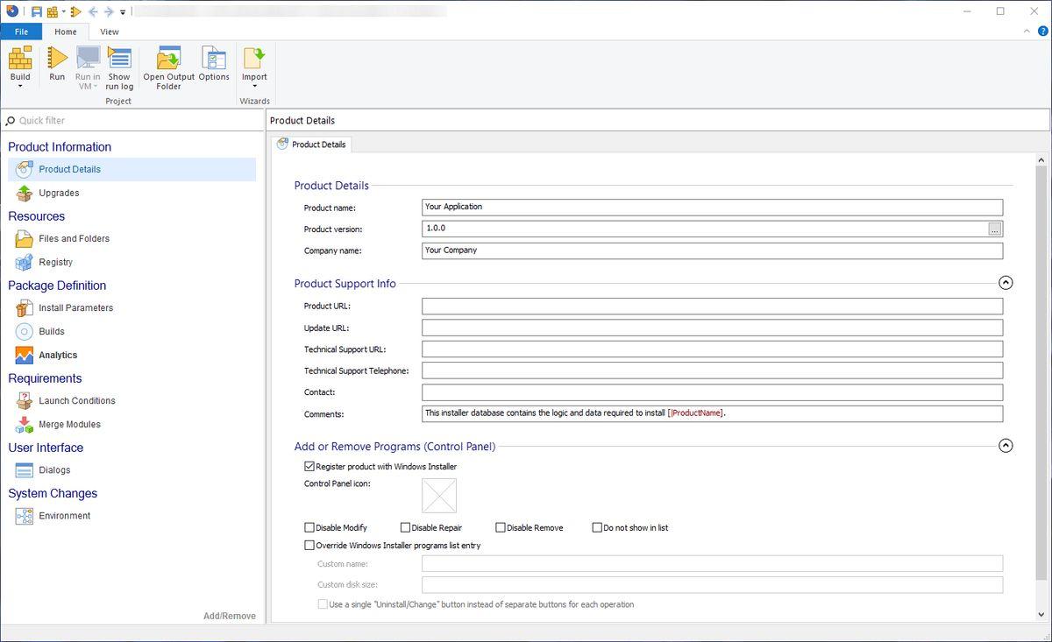Select Files and Folders in sidebar
1052x642 pixels.
74,238
